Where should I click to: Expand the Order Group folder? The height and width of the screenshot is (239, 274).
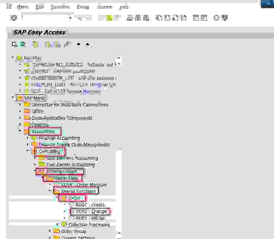(x=50, y=231)
